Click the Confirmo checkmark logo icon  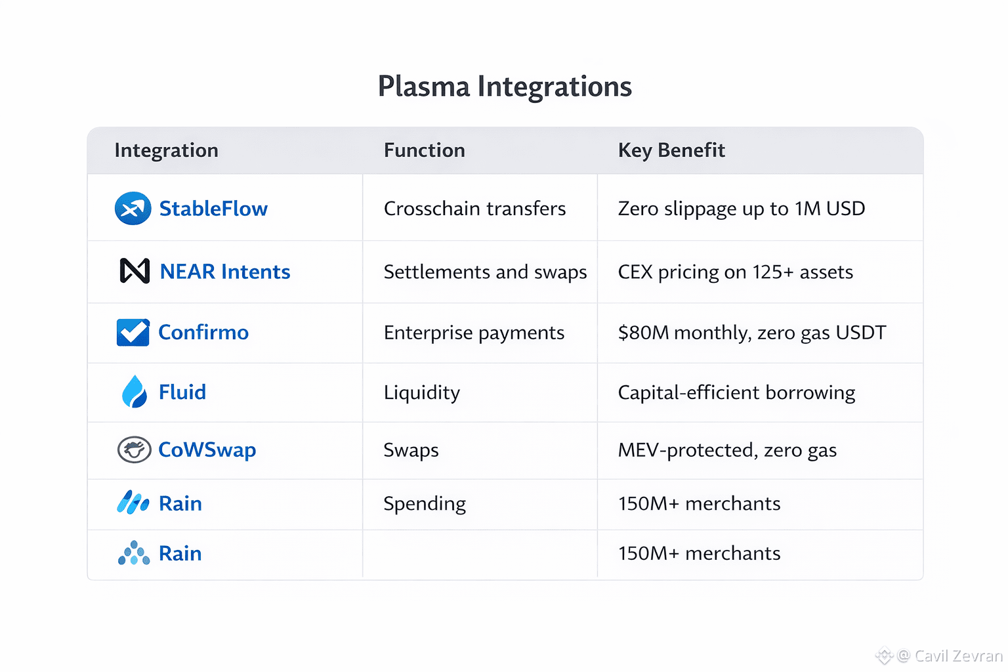[133, 333]
